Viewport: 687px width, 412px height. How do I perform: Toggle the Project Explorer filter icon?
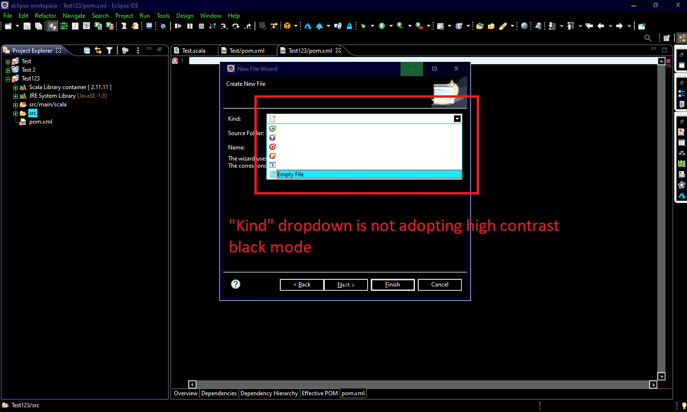[x=109, y=50]
